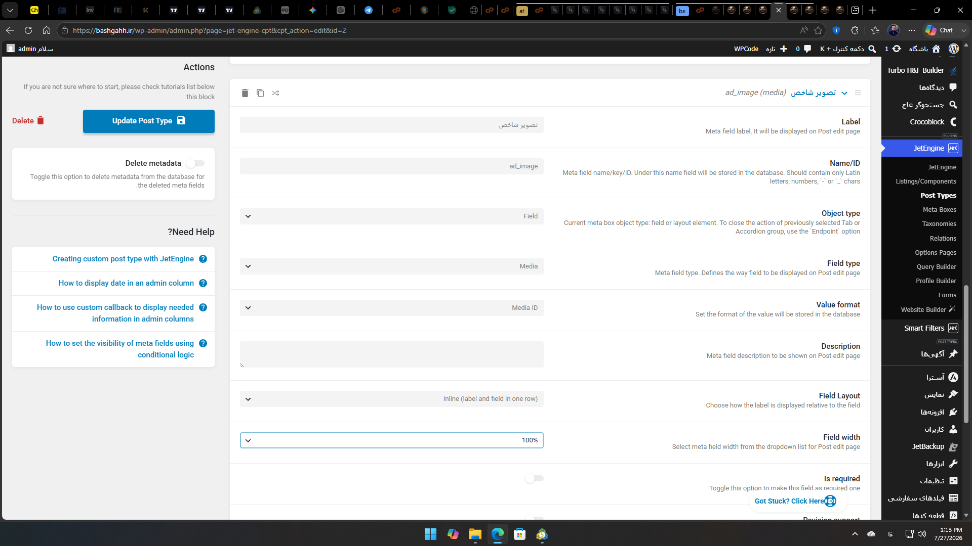Viewport: 972px width, 546px height.
Task: Click the browser home button
Action: [47, 30]
